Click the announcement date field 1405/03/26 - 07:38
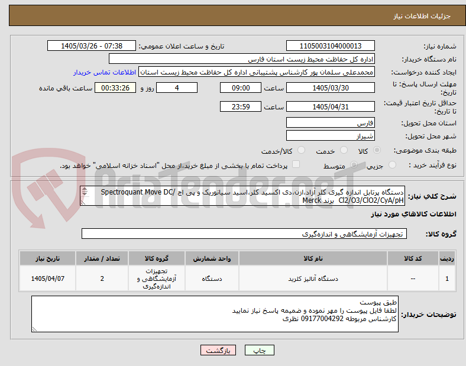The image size is (466, 366). pos(92,46)
